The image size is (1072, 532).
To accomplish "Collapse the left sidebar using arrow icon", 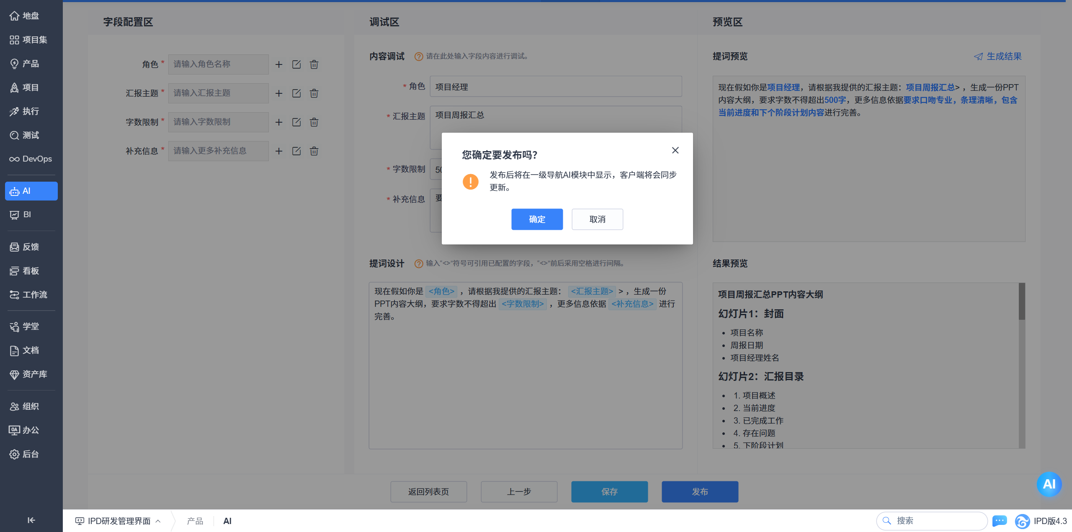I will 31,520.
